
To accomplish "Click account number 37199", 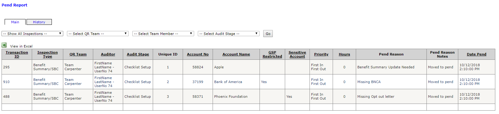I will click(198, 82).
